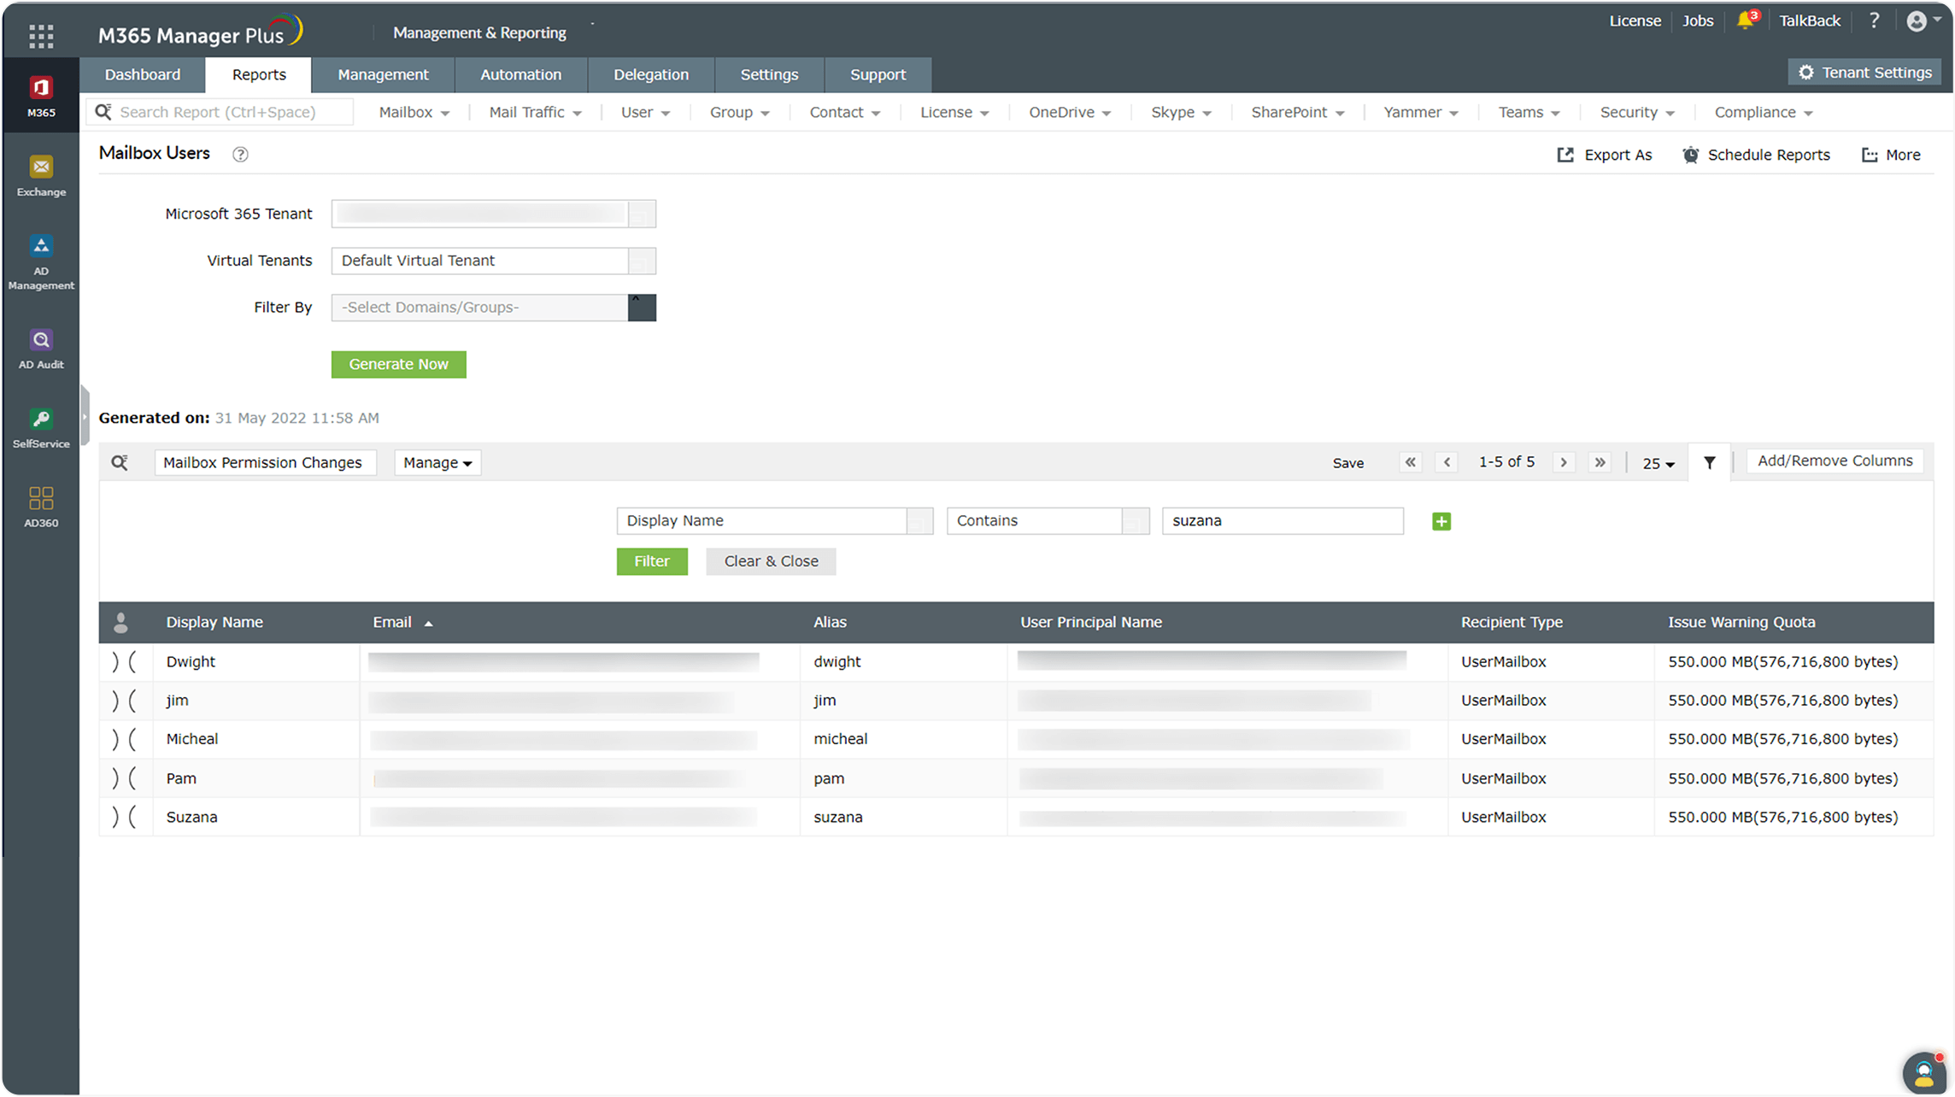Select the checkbox for Dwight row

[124, 662]
